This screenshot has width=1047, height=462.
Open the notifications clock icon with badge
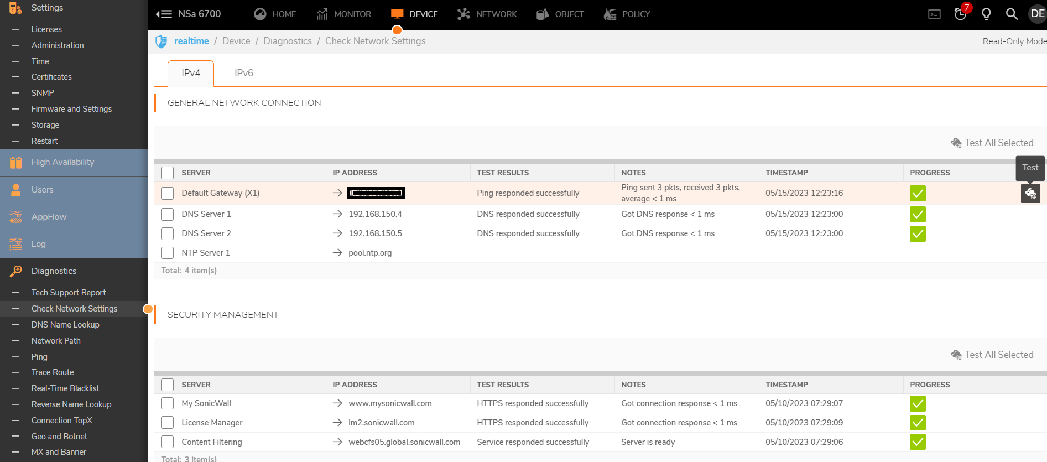point(961,14)
